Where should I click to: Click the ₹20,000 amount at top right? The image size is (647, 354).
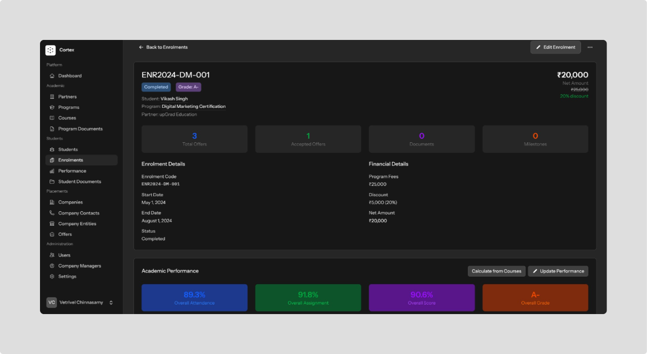(572, 75)
